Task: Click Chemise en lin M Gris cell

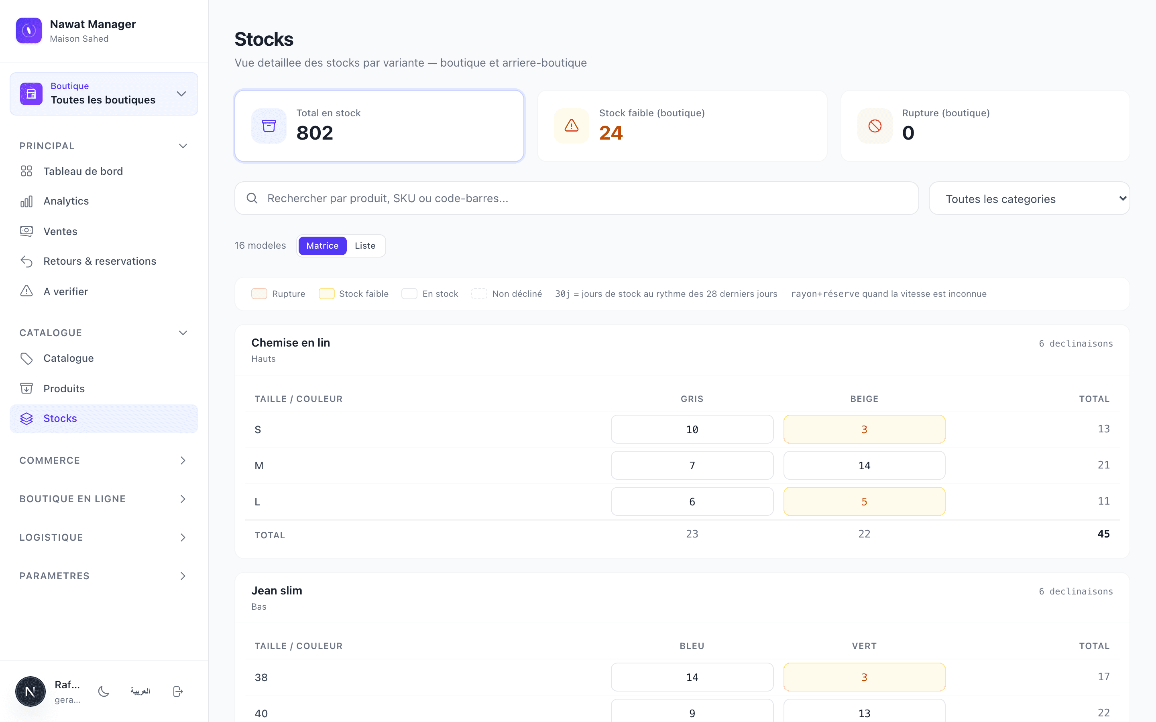Action: click(x=692, y=466)
